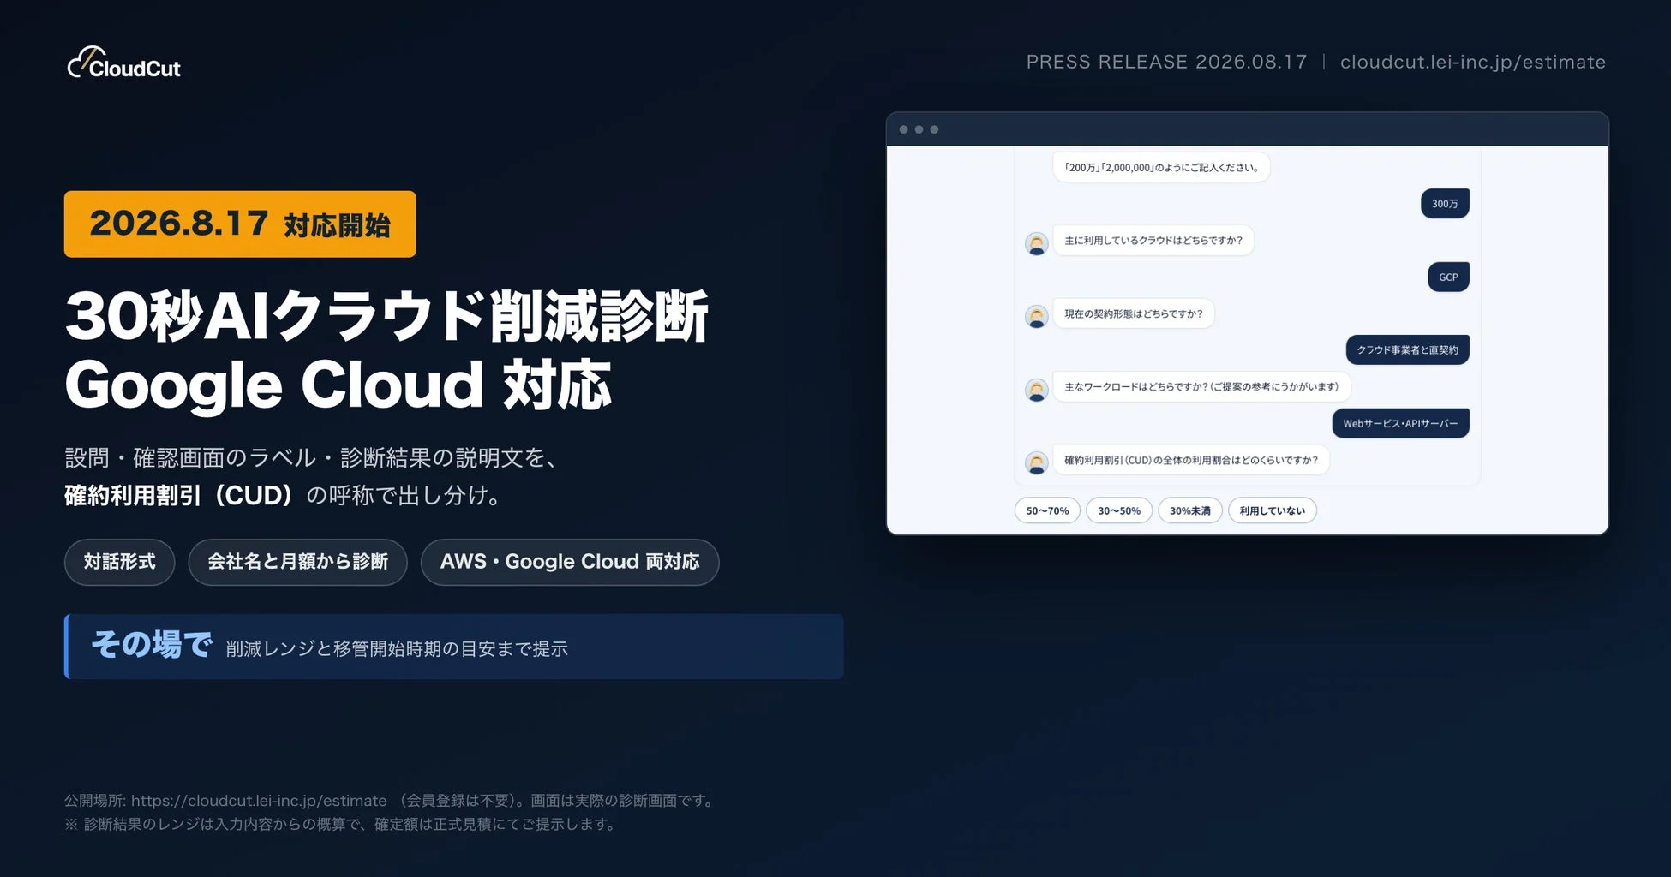Click the Google Cloud 対応 headline line
This screenshot has height=877, width=1671.
point(338,385)
